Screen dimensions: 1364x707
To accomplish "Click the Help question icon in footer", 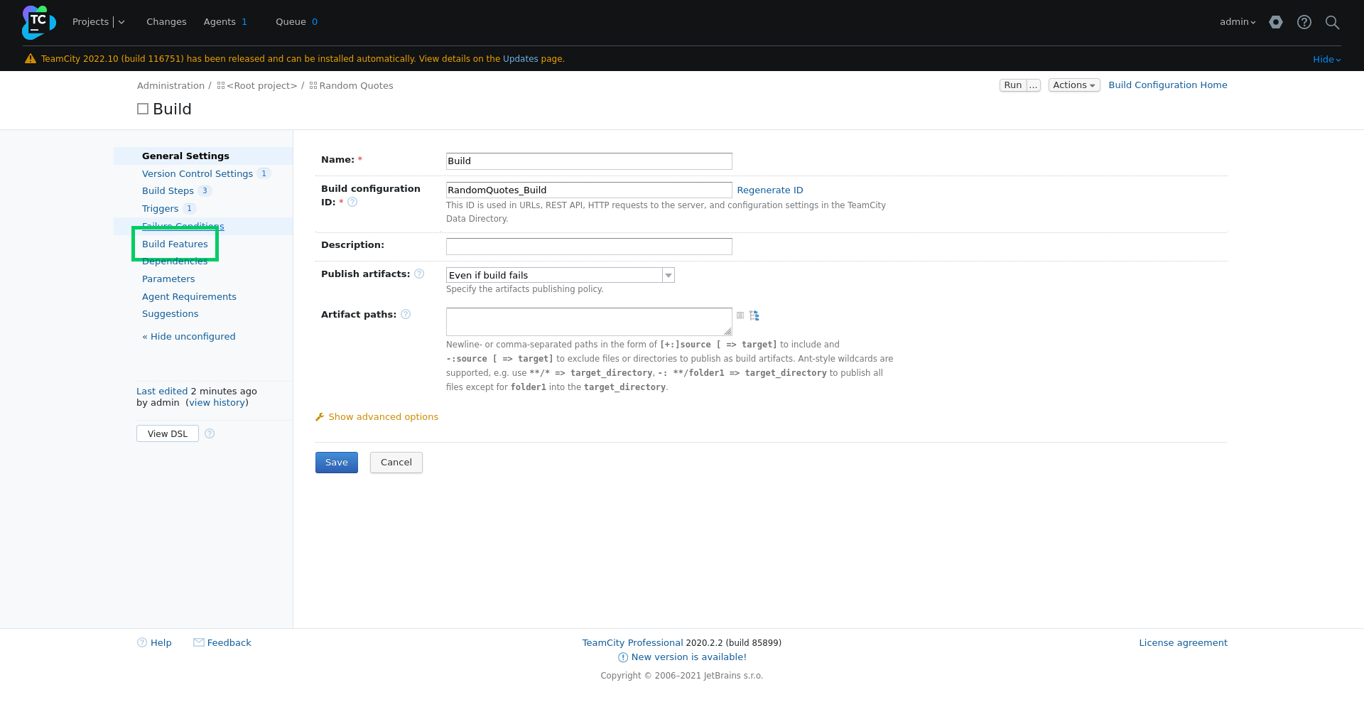I will tap(142, 643).
